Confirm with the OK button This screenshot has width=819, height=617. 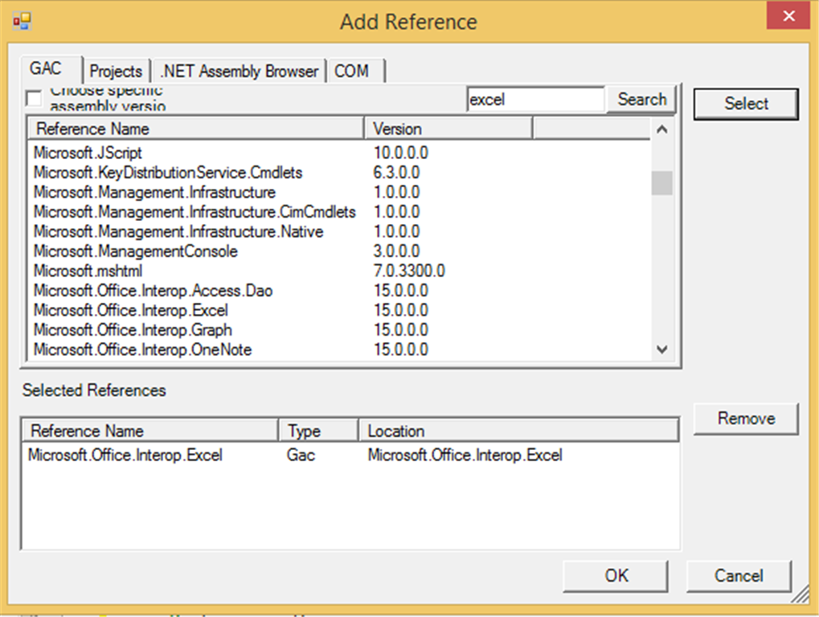click(616, 576)
